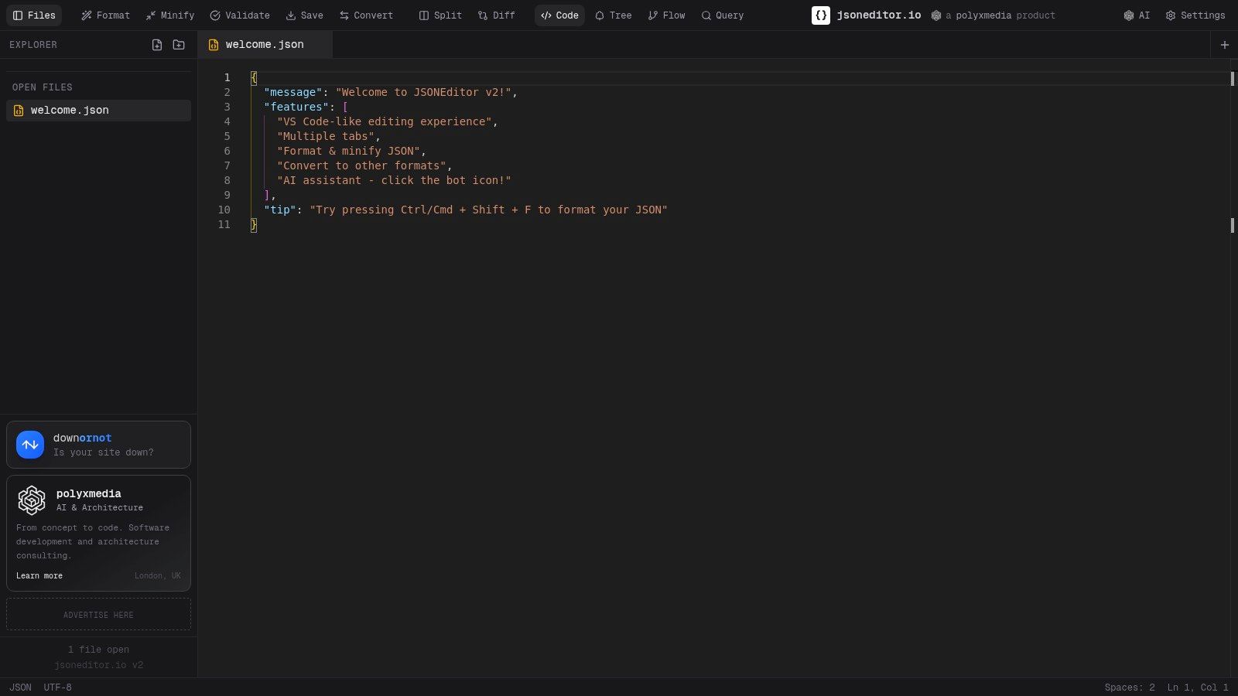Save the current JSON file
This screenshot has height=696, width=1238.
pos(305,15)
